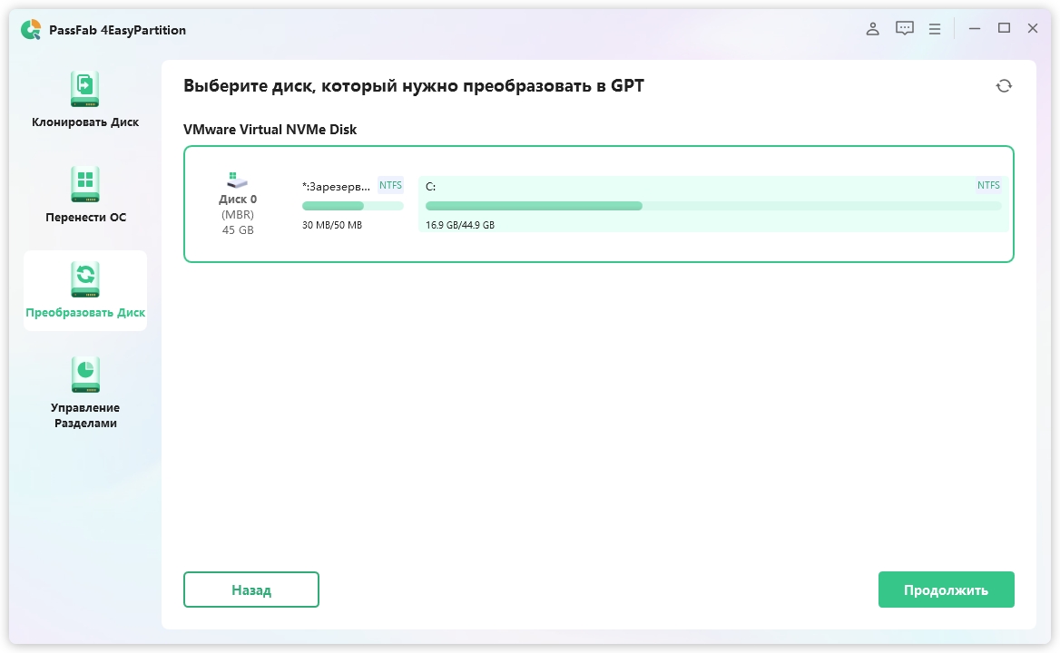Minimize the application window
This screenshot has height=653, width=1060.
pos(975,29)
